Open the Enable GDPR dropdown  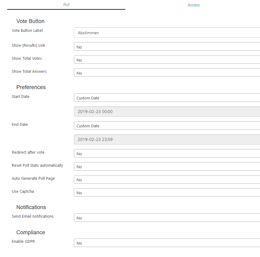167,243
